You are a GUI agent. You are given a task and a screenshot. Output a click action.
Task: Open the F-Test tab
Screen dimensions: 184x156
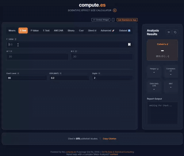(x=46, y=30)
